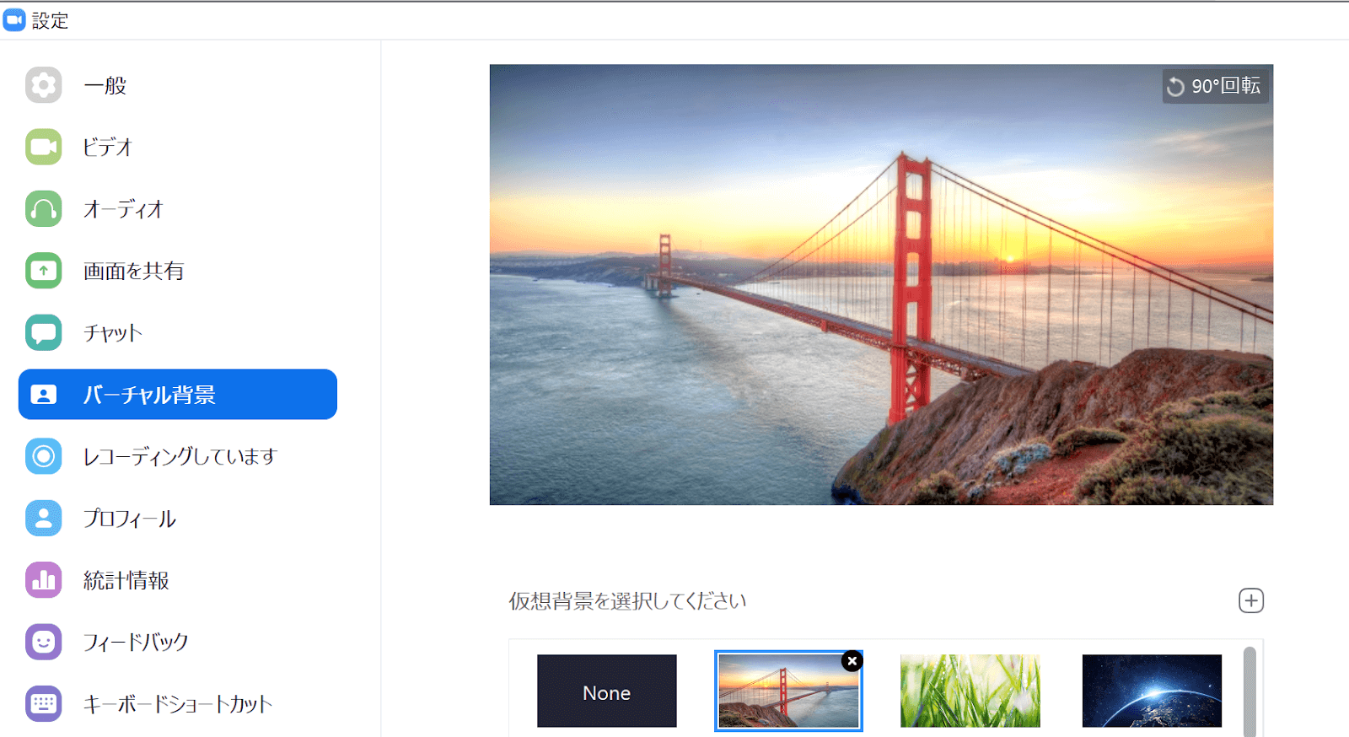Open the キーボードショートカット settings tab
Screen dimensions: 1349x737
click(x=177, y=703)
